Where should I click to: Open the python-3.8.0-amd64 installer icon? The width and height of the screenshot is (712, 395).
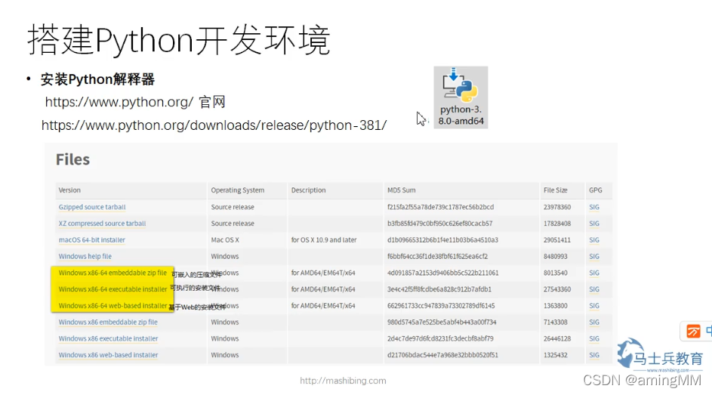point(461,97)
